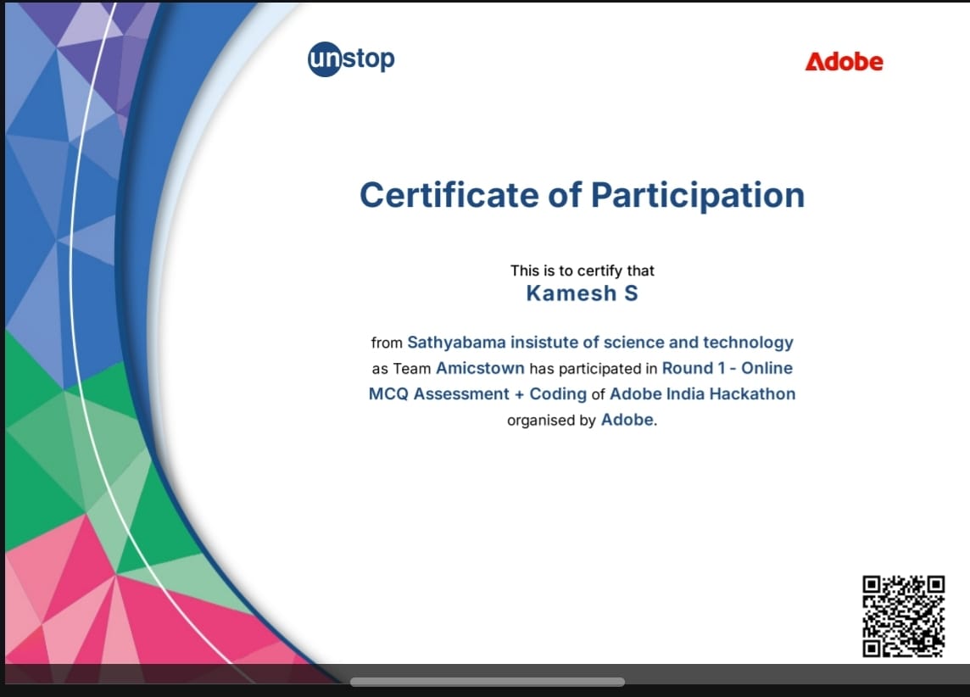Click 'MCQ Assessment + Coding' text
970x697 pixels.
point(476,394)
